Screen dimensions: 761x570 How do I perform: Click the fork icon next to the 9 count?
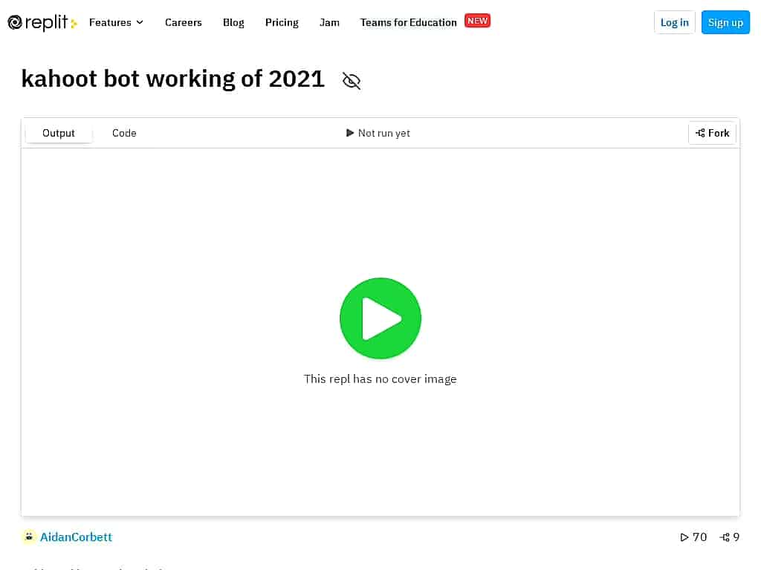(x=722, y=537)
